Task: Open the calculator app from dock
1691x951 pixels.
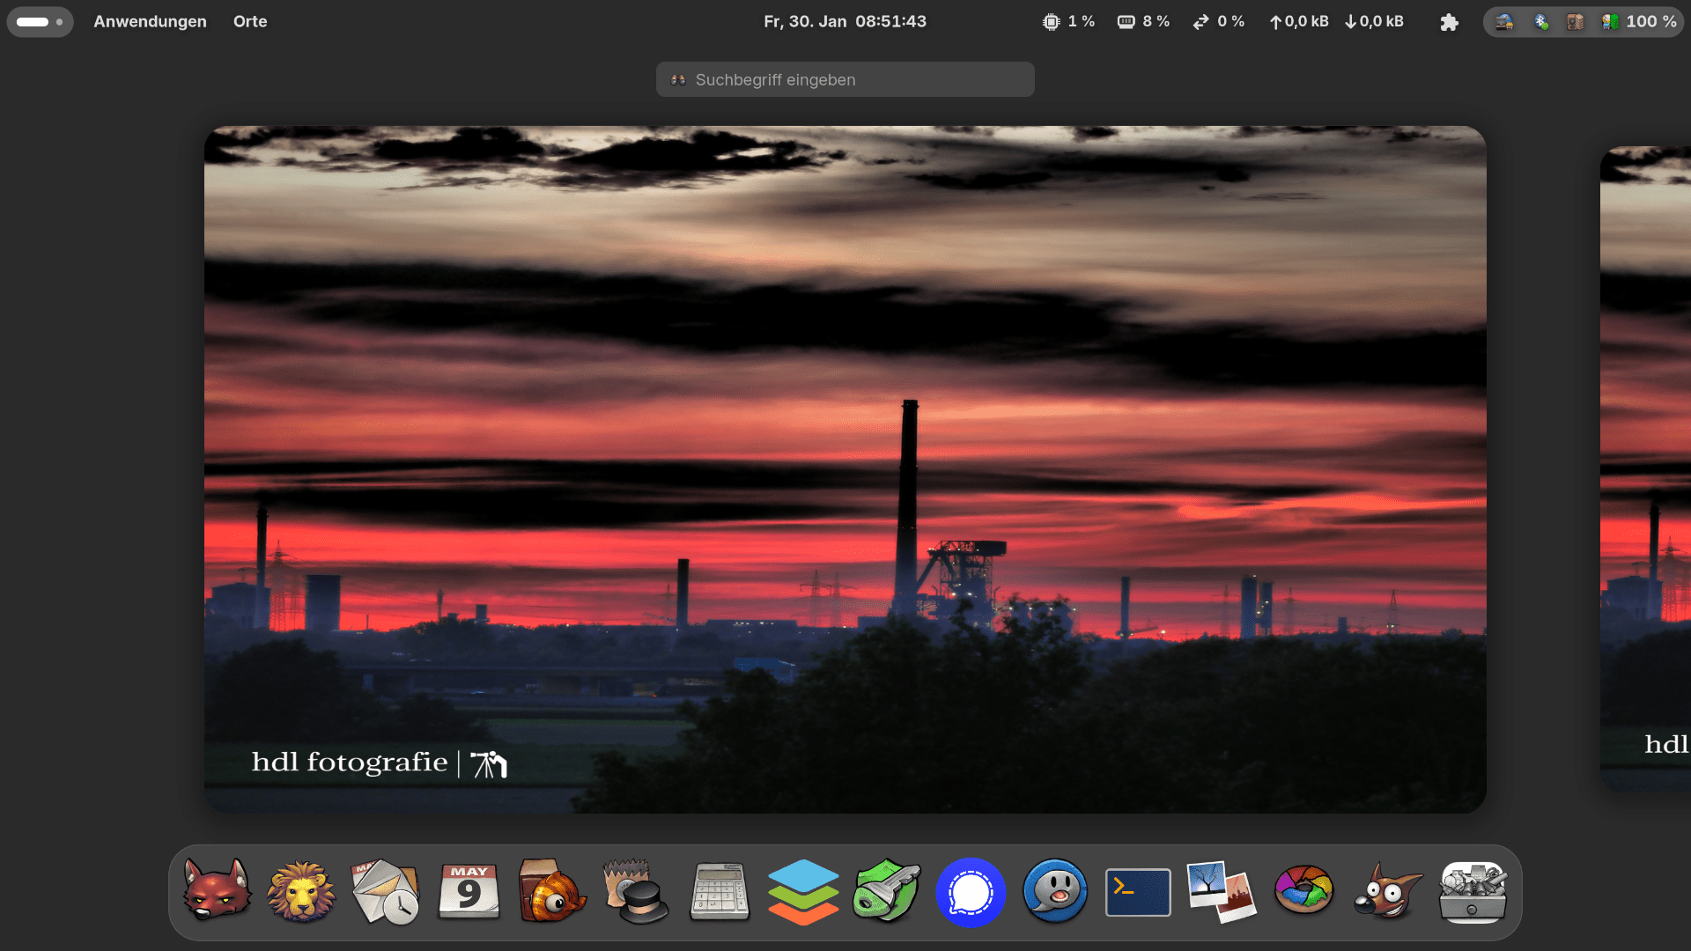Action: (720, 891)
